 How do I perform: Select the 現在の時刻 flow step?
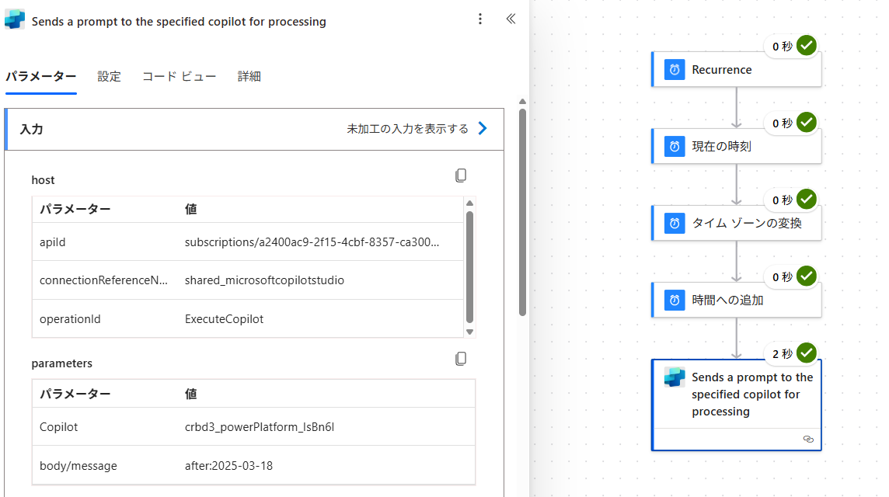coord(737,146)
